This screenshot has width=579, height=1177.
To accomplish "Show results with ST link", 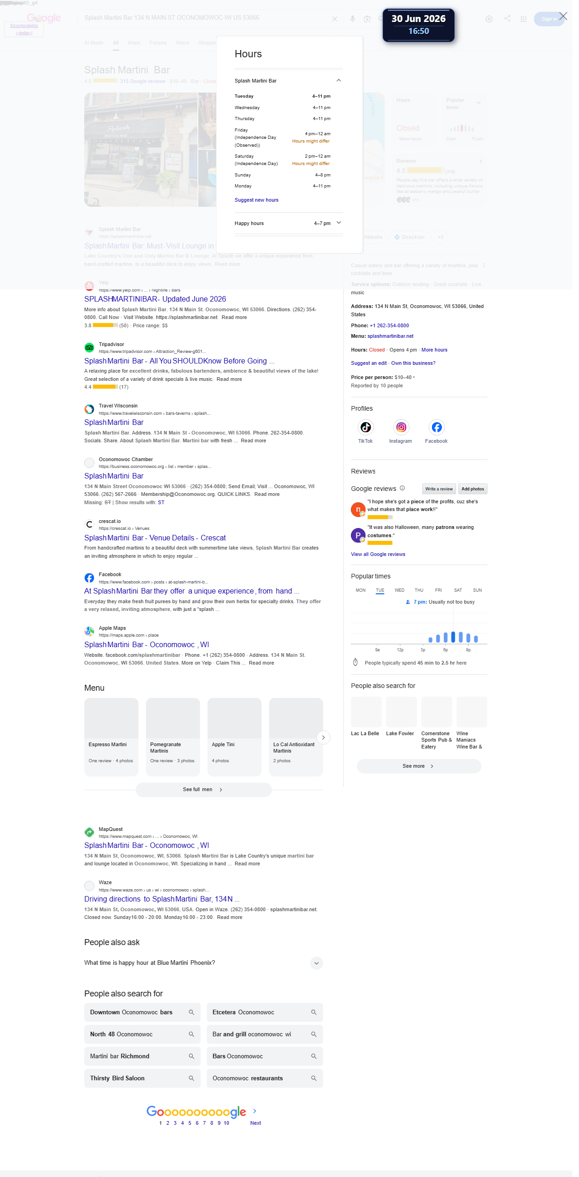I will coord(161,502).
